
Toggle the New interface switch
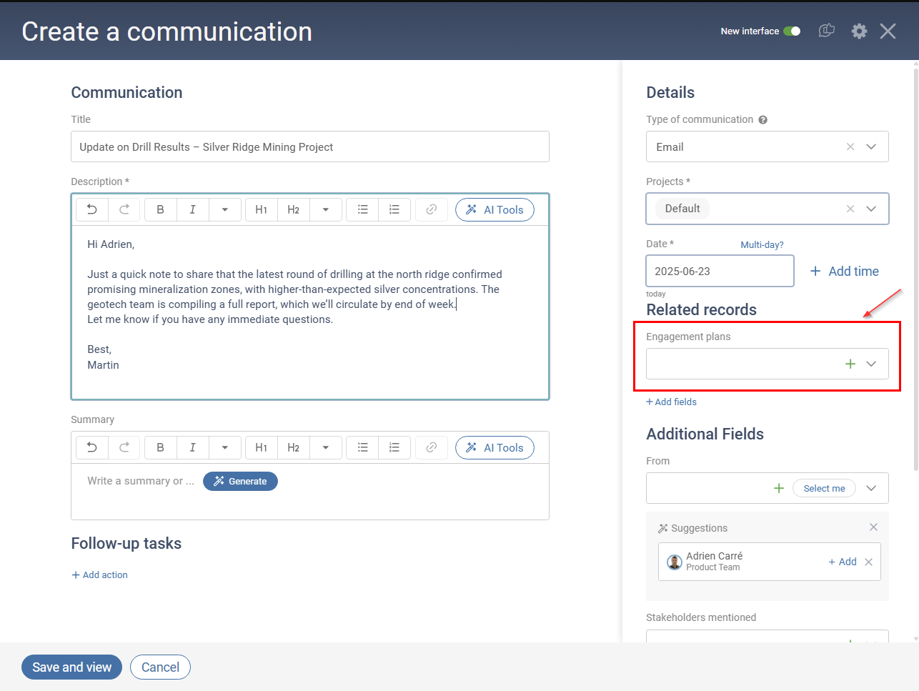(792, 31)
